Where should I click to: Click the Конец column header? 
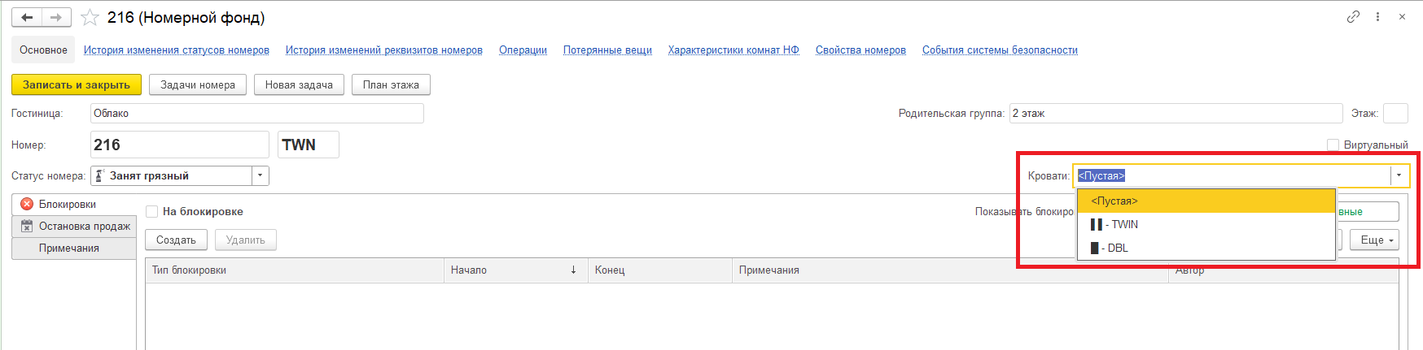click(x=660, y=270)
